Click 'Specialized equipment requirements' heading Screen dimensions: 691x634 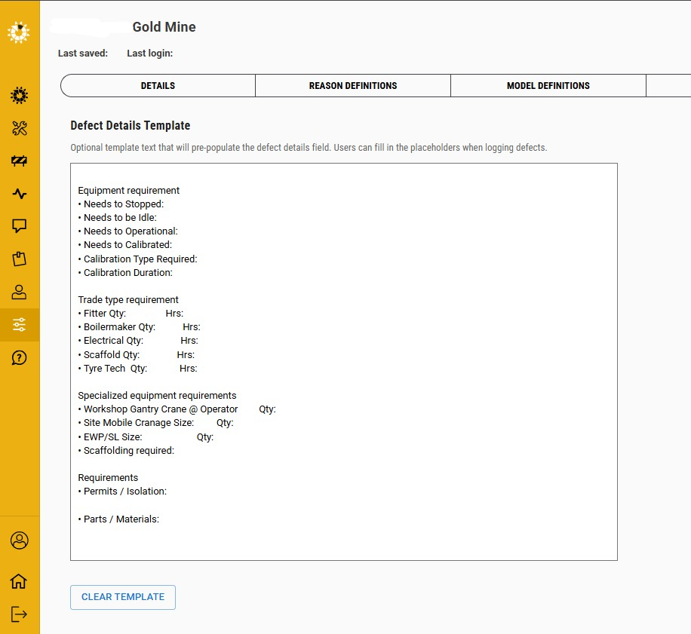[158, 395]
